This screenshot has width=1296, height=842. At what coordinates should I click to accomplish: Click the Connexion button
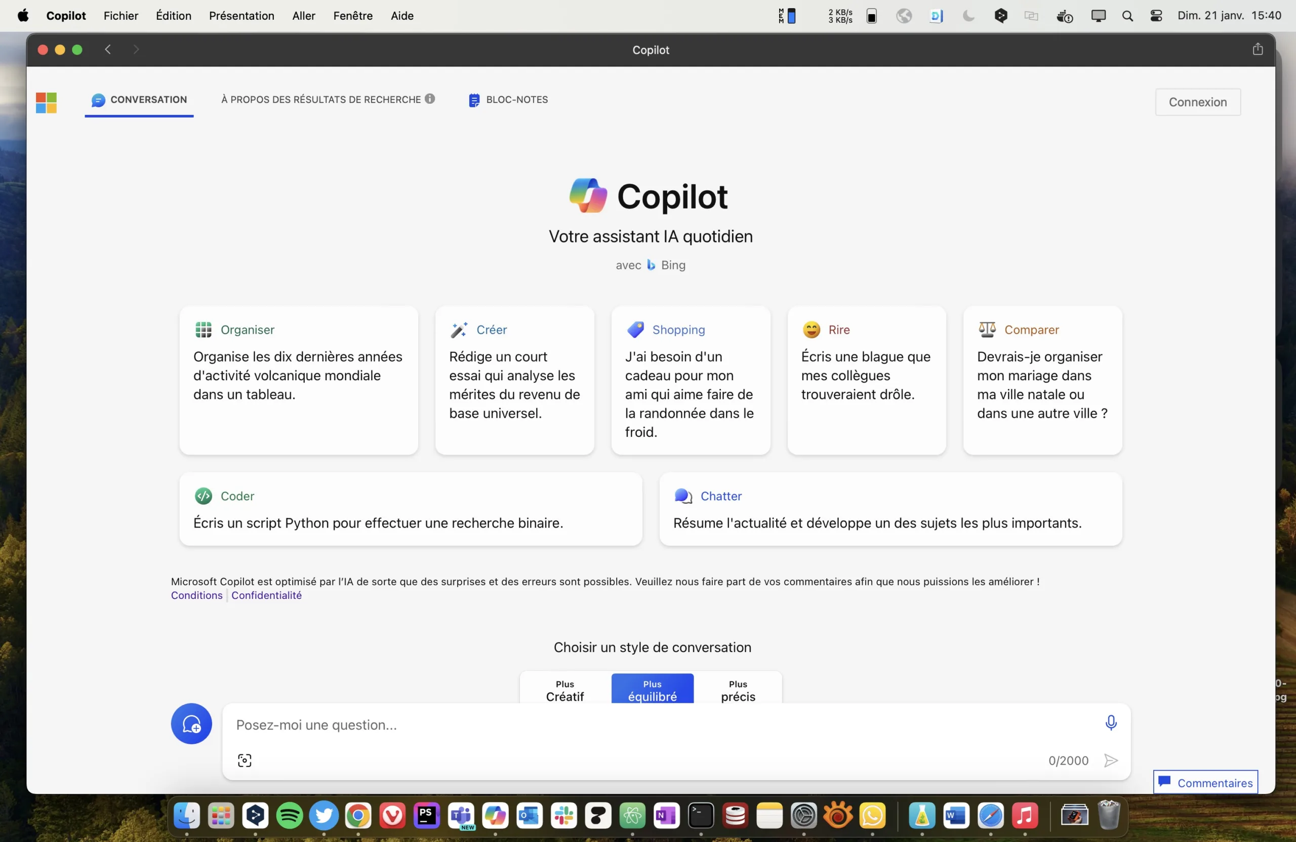pos(1198,102)
